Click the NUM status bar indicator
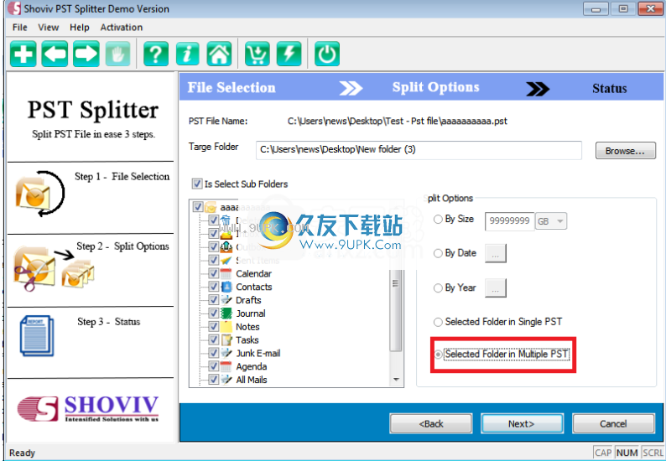666x461 pixels. point(627,453)
